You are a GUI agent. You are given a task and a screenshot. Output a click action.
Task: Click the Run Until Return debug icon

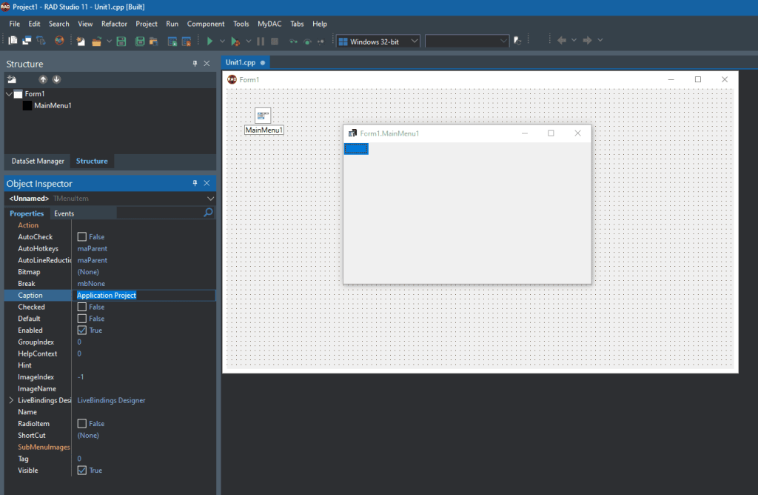pyautogui.click(x=321, y=41)
